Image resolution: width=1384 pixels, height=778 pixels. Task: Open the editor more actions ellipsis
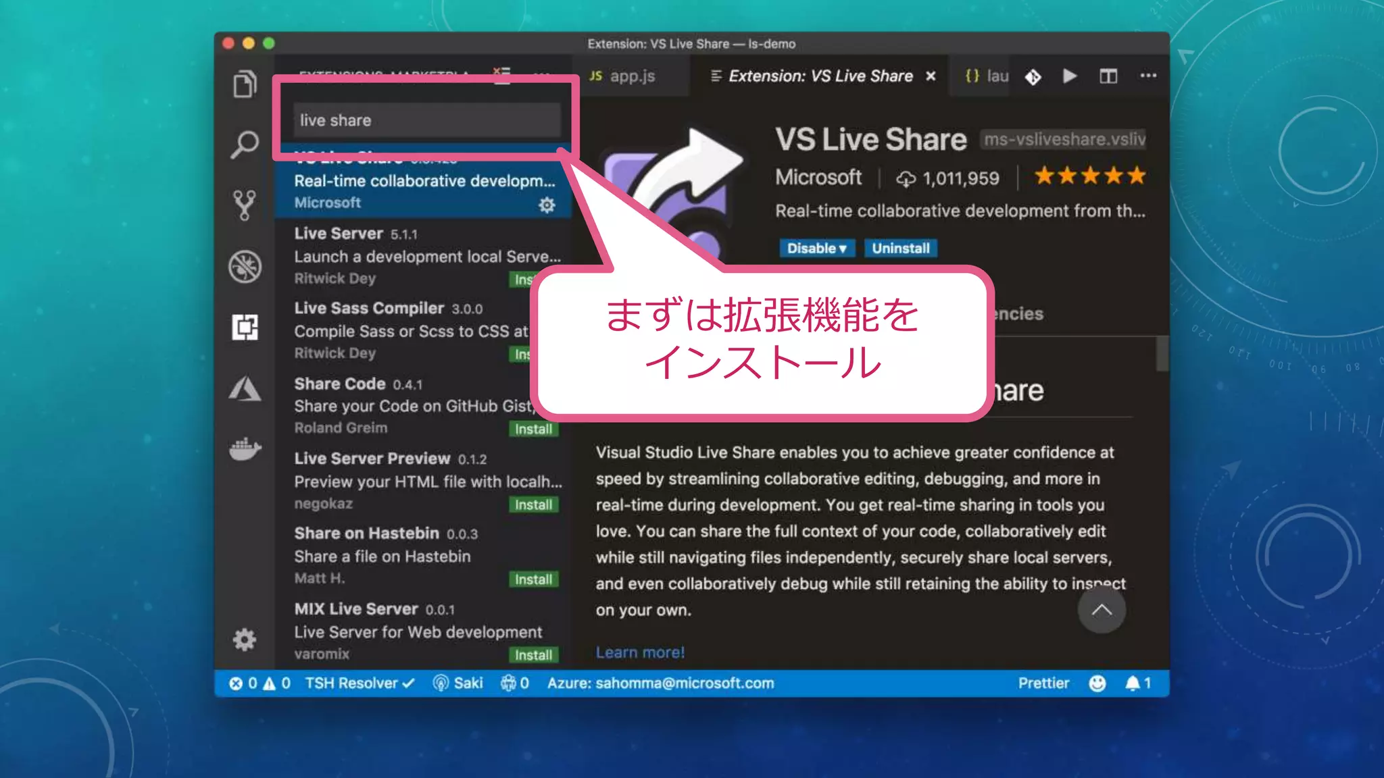tap(1148, 76)
